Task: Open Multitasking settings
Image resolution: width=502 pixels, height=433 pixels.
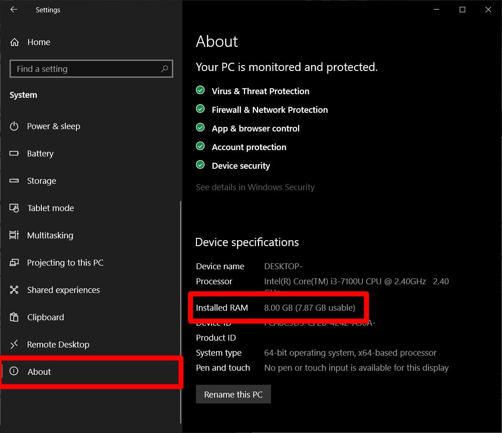Action: (x=91, y=236)
